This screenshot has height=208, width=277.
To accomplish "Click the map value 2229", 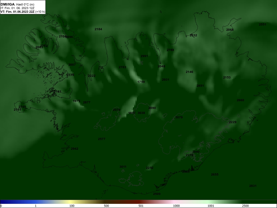I will point(232,122).
